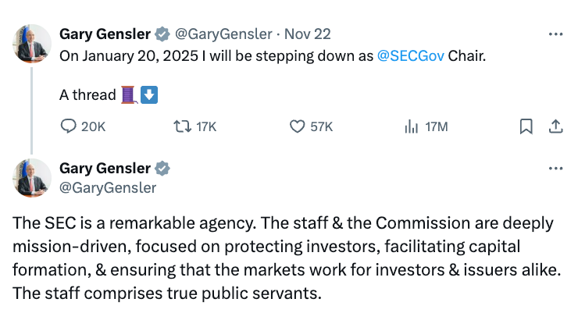Open the Nov 22 timestamp link
The width and height of the screenshot is (578, 313).
[306, 34]
